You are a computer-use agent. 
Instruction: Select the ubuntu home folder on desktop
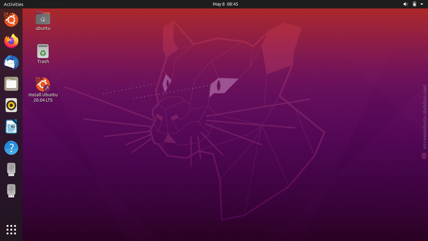pyautogui.click(x=43, y=18)
